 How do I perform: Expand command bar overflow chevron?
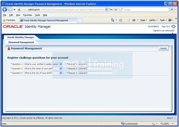[x=176, y=18]
